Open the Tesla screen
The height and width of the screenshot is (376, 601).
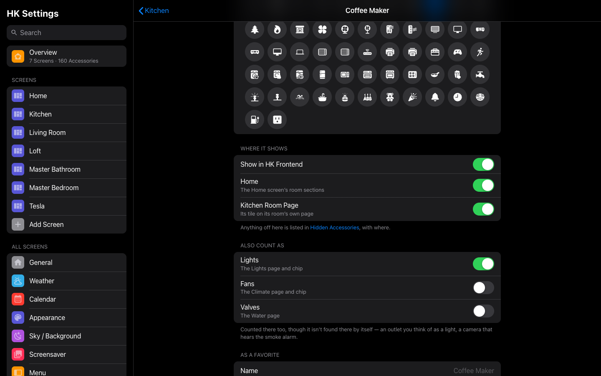coord(66,206)
